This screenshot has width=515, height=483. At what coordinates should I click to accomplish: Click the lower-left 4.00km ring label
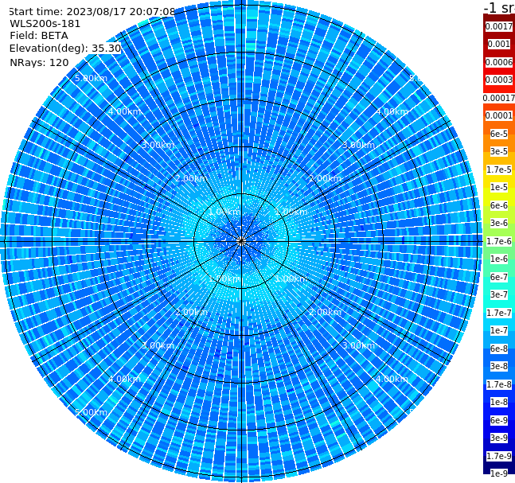pyautogui.click(x=124, y=379)
